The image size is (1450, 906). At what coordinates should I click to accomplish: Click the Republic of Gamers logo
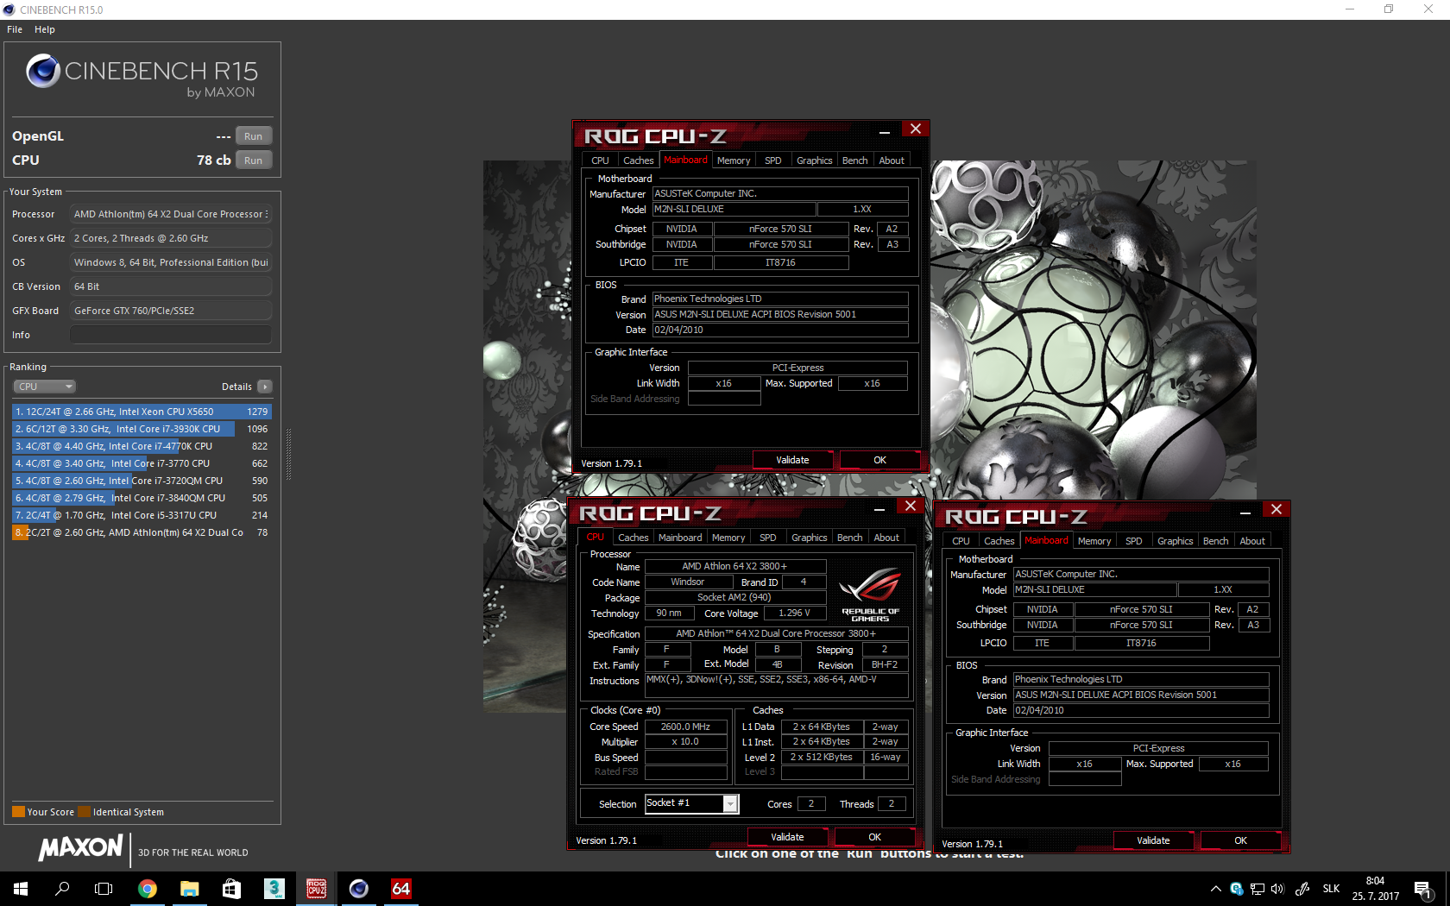click(871, 595)
